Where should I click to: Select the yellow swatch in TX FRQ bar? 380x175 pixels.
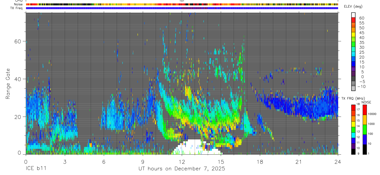353,124
